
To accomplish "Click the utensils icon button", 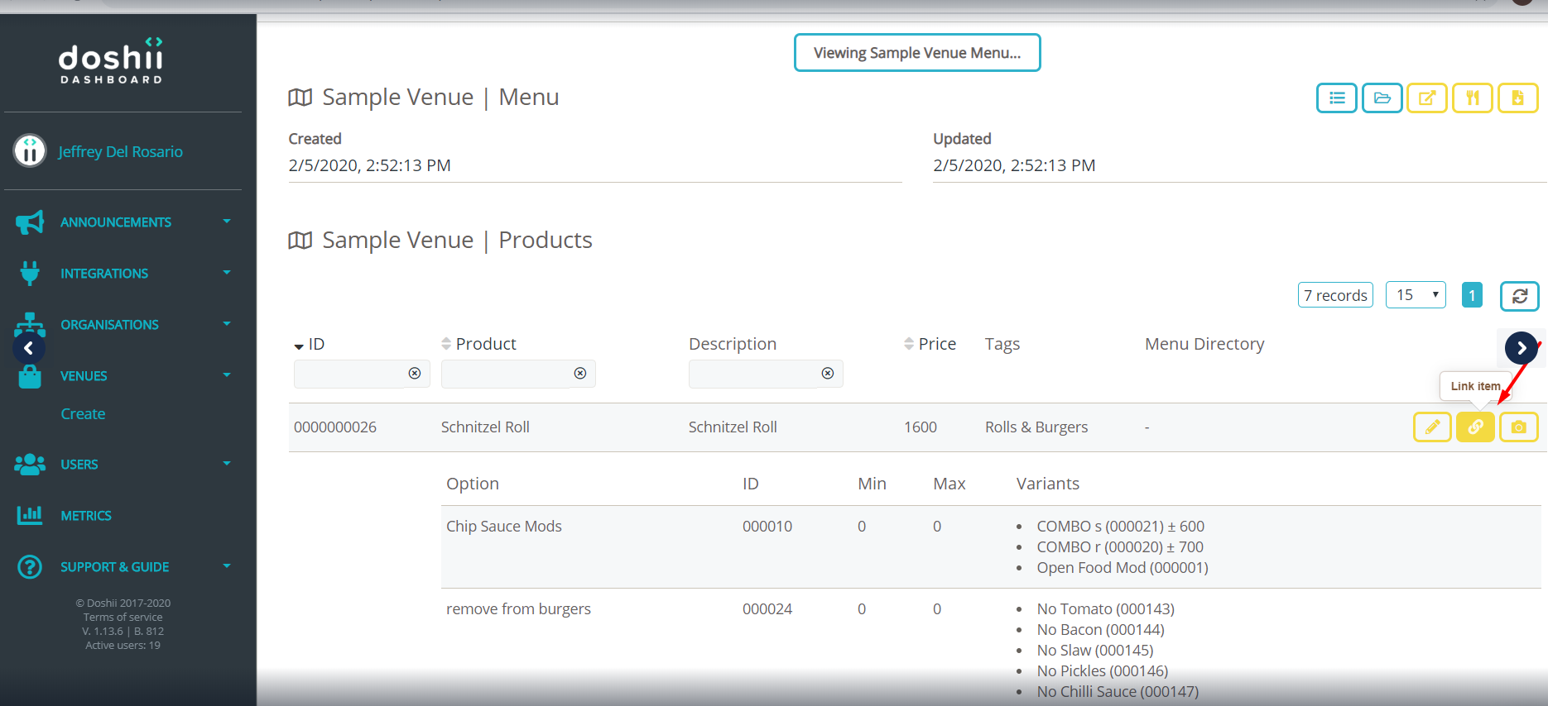I will (1473, 98).
